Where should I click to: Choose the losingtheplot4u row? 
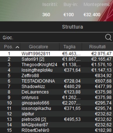57,70
